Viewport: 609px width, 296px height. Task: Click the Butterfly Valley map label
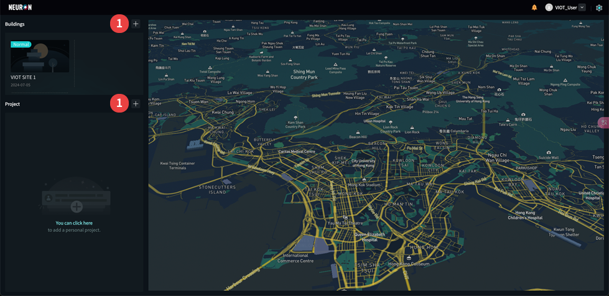264,142
